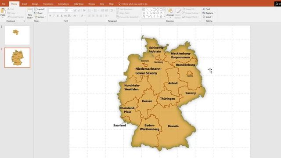The width and height of the screenshot is (281, 158).
Task: Select the Text Box shape in gallery
Action: 144,9
